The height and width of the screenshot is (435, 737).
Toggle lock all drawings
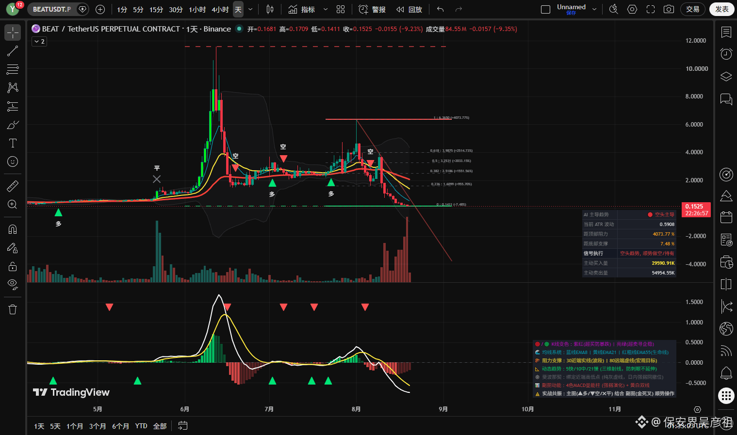click(x=13, y=266)
